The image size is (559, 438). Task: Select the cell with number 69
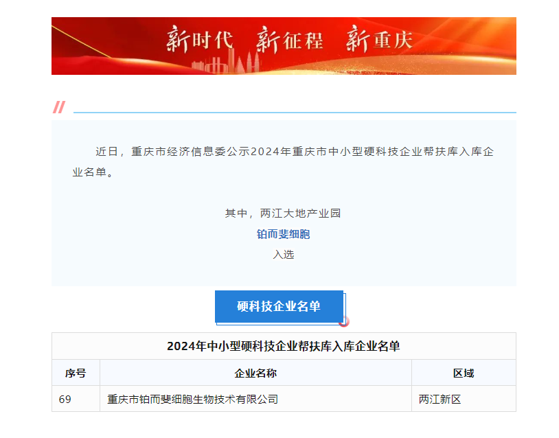point(76,399)
